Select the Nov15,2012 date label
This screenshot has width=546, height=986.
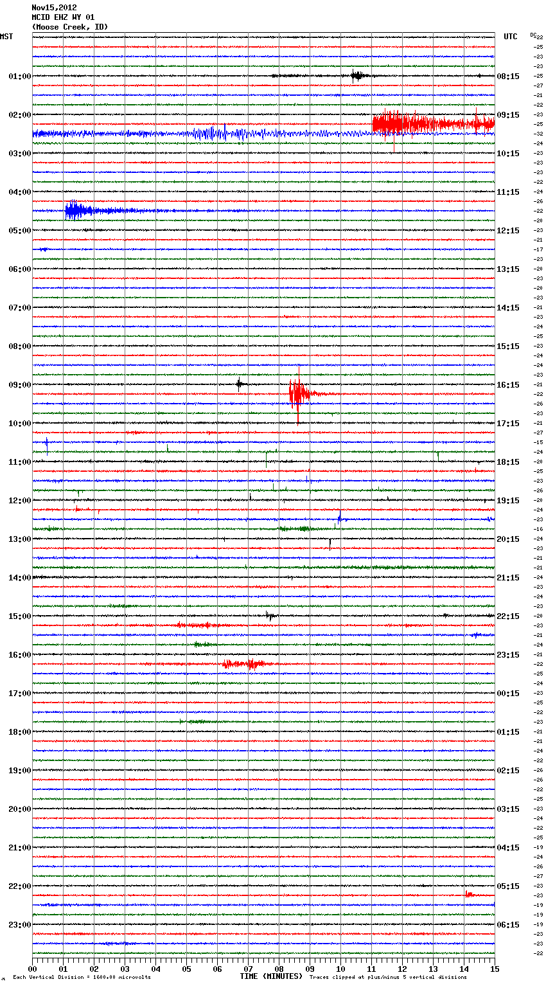click(x=54, y=8)
